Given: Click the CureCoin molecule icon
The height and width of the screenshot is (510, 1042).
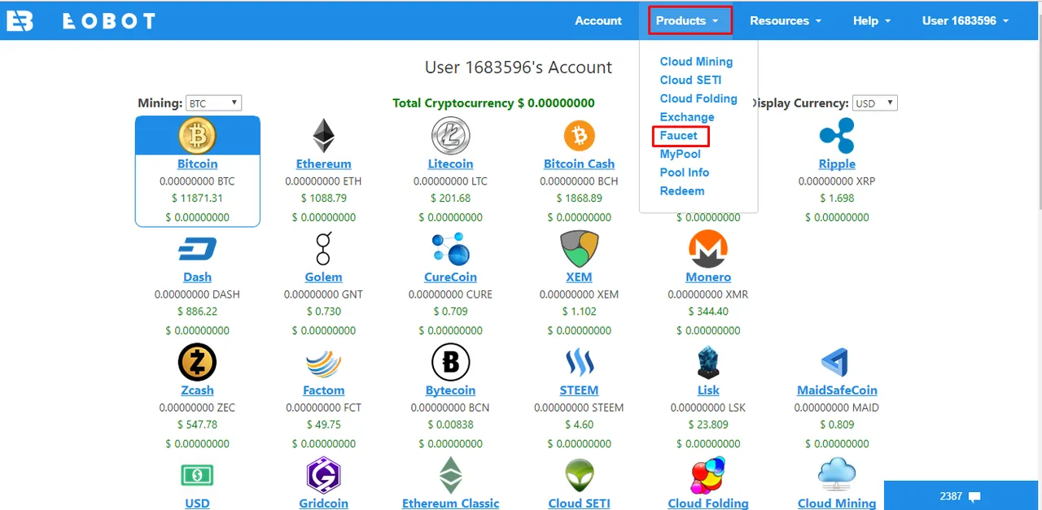Looking at the screenshot, I should pyautogui.click(x=450, y=249).
